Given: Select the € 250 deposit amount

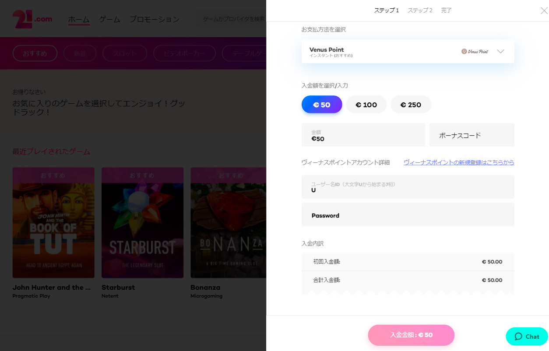Looking at the screenshot, I should coord(411,105).
